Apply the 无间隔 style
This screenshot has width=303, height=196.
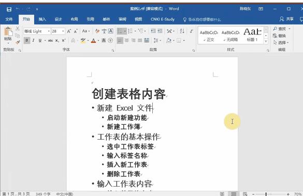coord(230,36)
